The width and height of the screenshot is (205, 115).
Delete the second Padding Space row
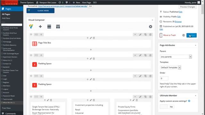coord(150,76)
